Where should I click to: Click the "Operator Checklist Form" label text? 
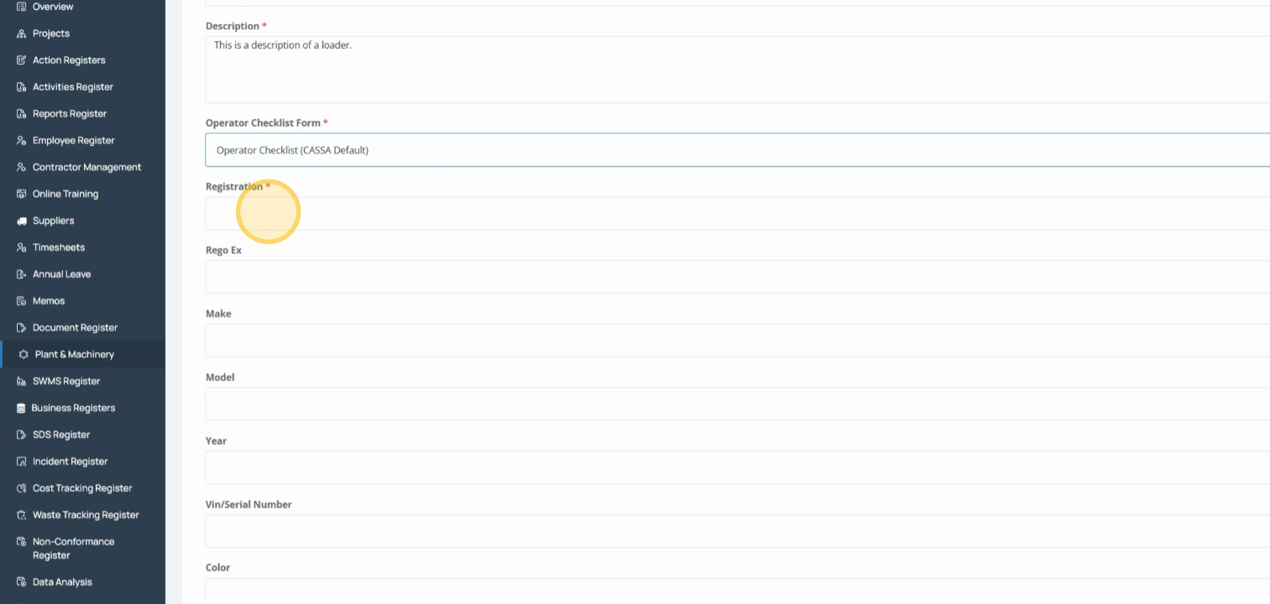[263, 123]
